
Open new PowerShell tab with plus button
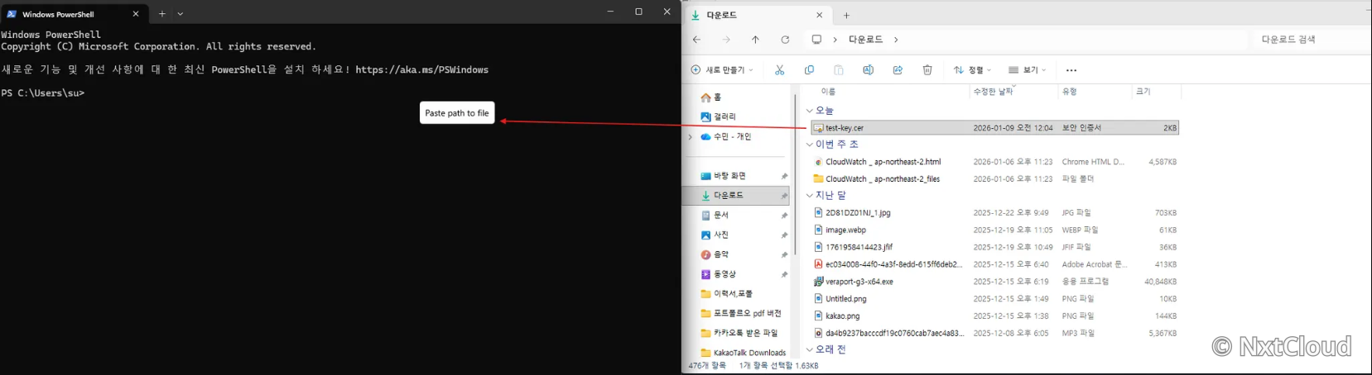(162, 14)
